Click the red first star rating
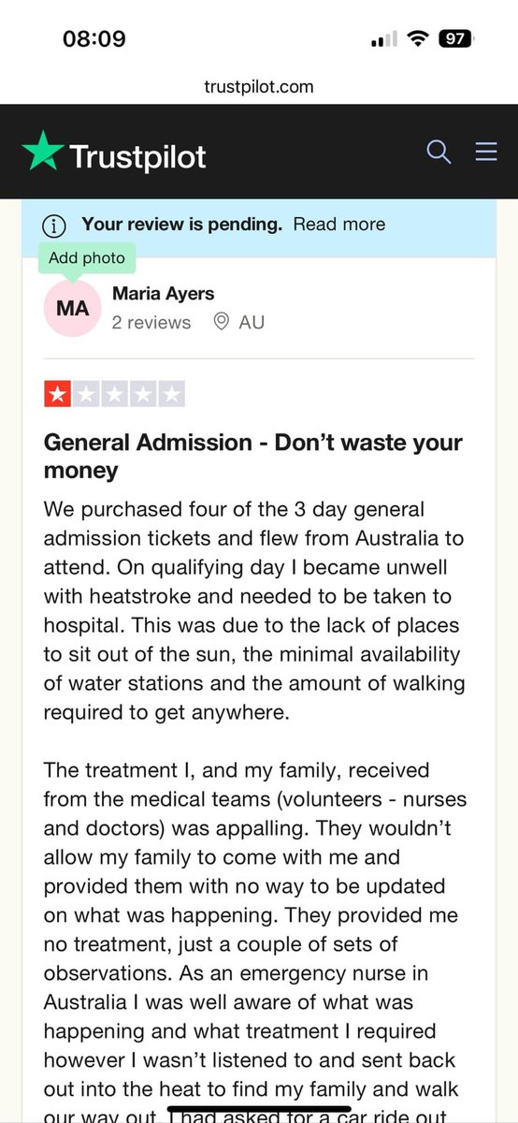 pos(58,395)
